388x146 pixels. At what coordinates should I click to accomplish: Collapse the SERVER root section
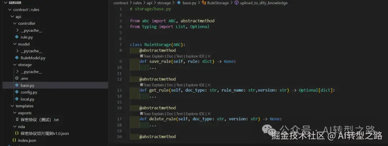(x=6, y=3)
